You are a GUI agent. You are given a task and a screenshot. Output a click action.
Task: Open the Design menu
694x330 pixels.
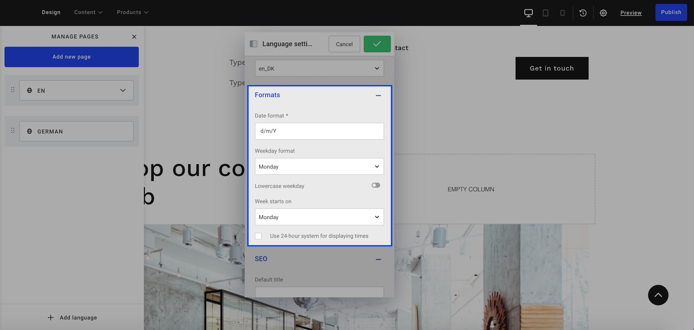(51, 12)
